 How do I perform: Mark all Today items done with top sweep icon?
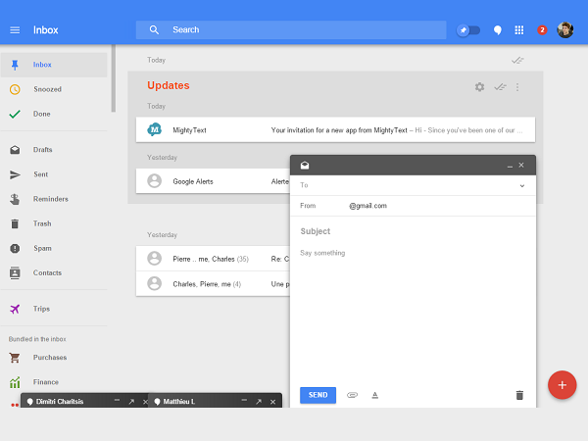517,60
